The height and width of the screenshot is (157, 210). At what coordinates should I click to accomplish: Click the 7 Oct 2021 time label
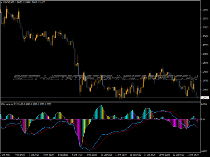pos(5,155)
